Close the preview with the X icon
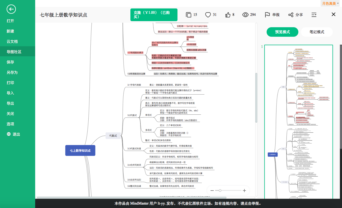The image size is (342, 208). (334, 14)
